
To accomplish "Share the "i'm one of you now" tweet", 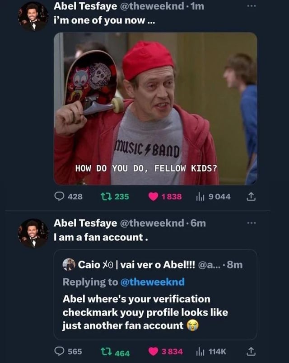I will click(x=252, y=196).
